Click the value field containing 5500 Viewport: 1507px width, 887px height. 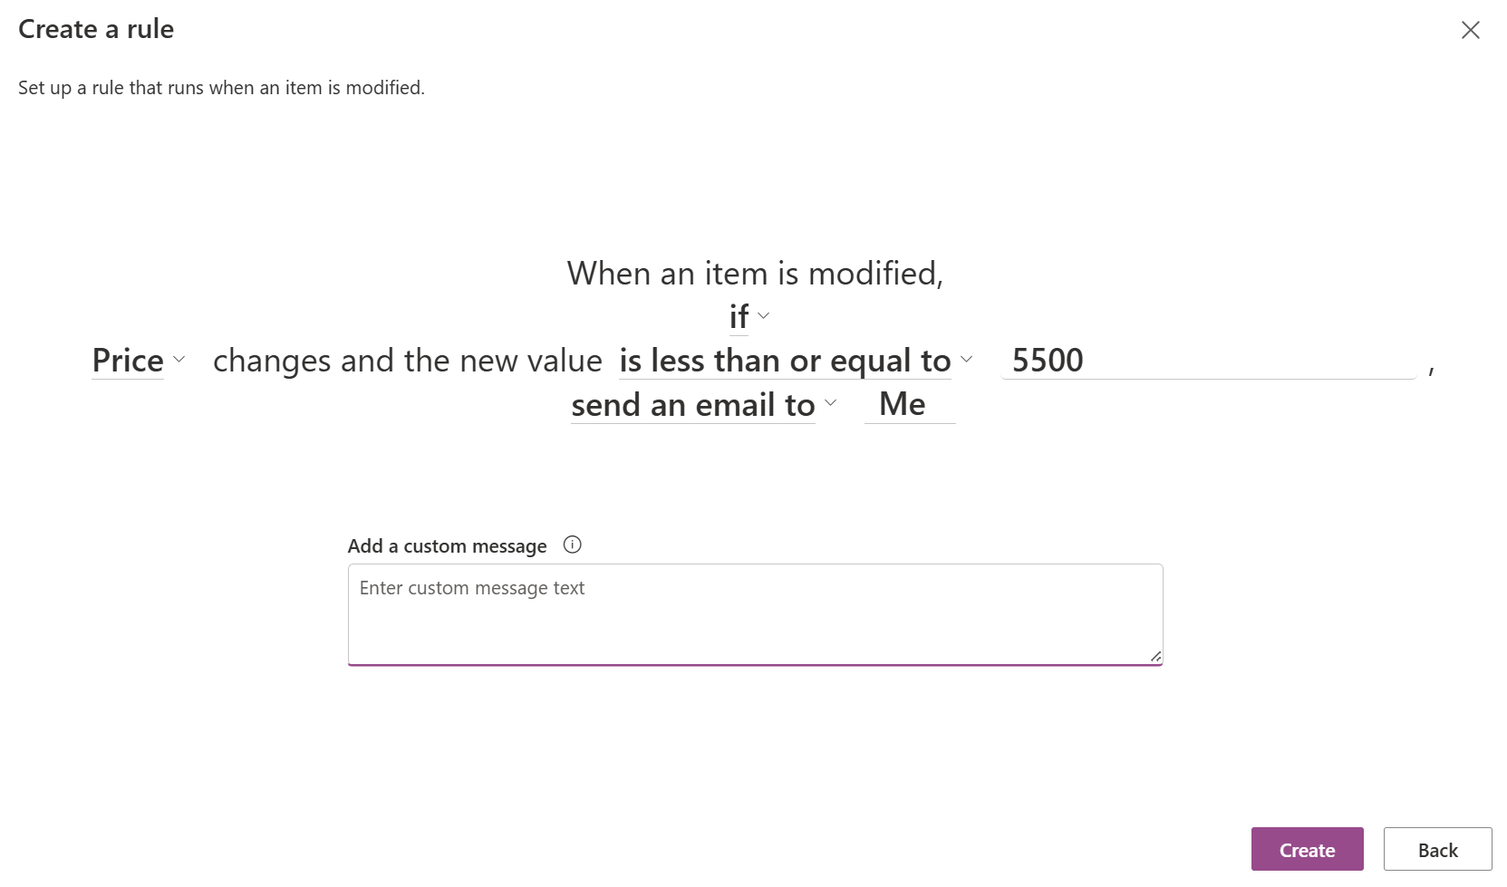click(1207, 361)
